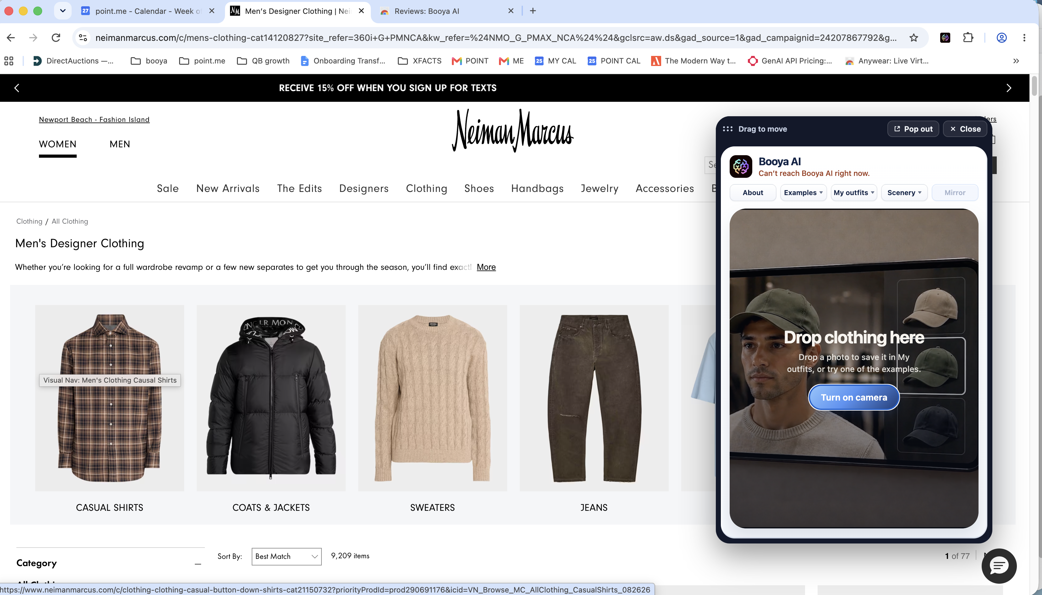
Task: Open the Best Match sort dropdown
Action: 287,556
